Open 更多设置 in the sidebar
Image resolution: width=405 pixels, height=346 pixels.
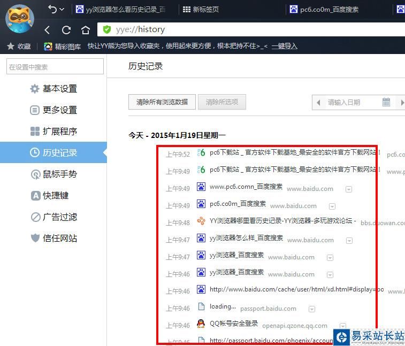(x=53, y=110)
